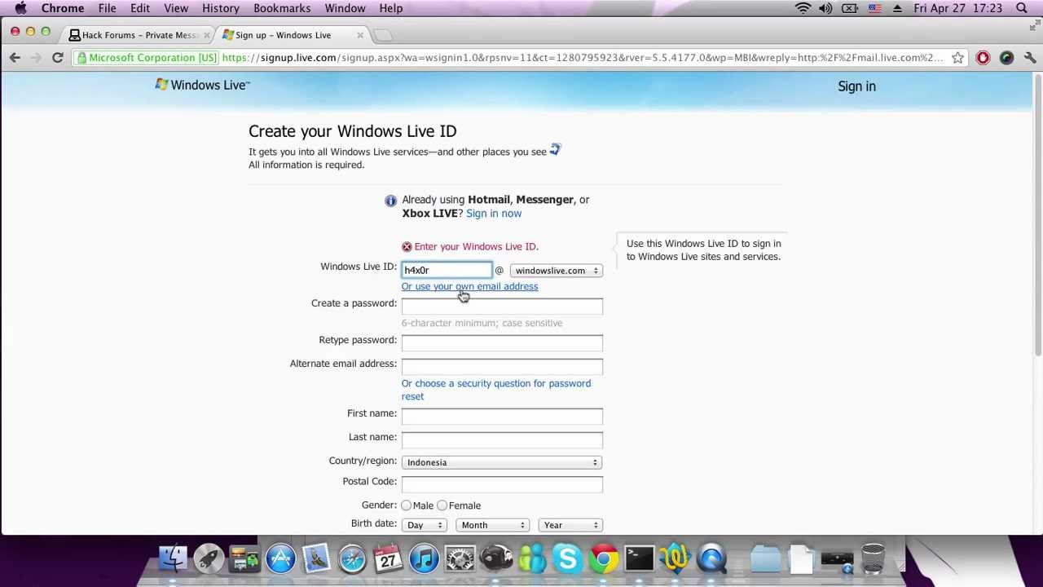Open Mail stamp icon in the Dock
Viewport: 1043px width, 587px height.
tap(316, 558)
